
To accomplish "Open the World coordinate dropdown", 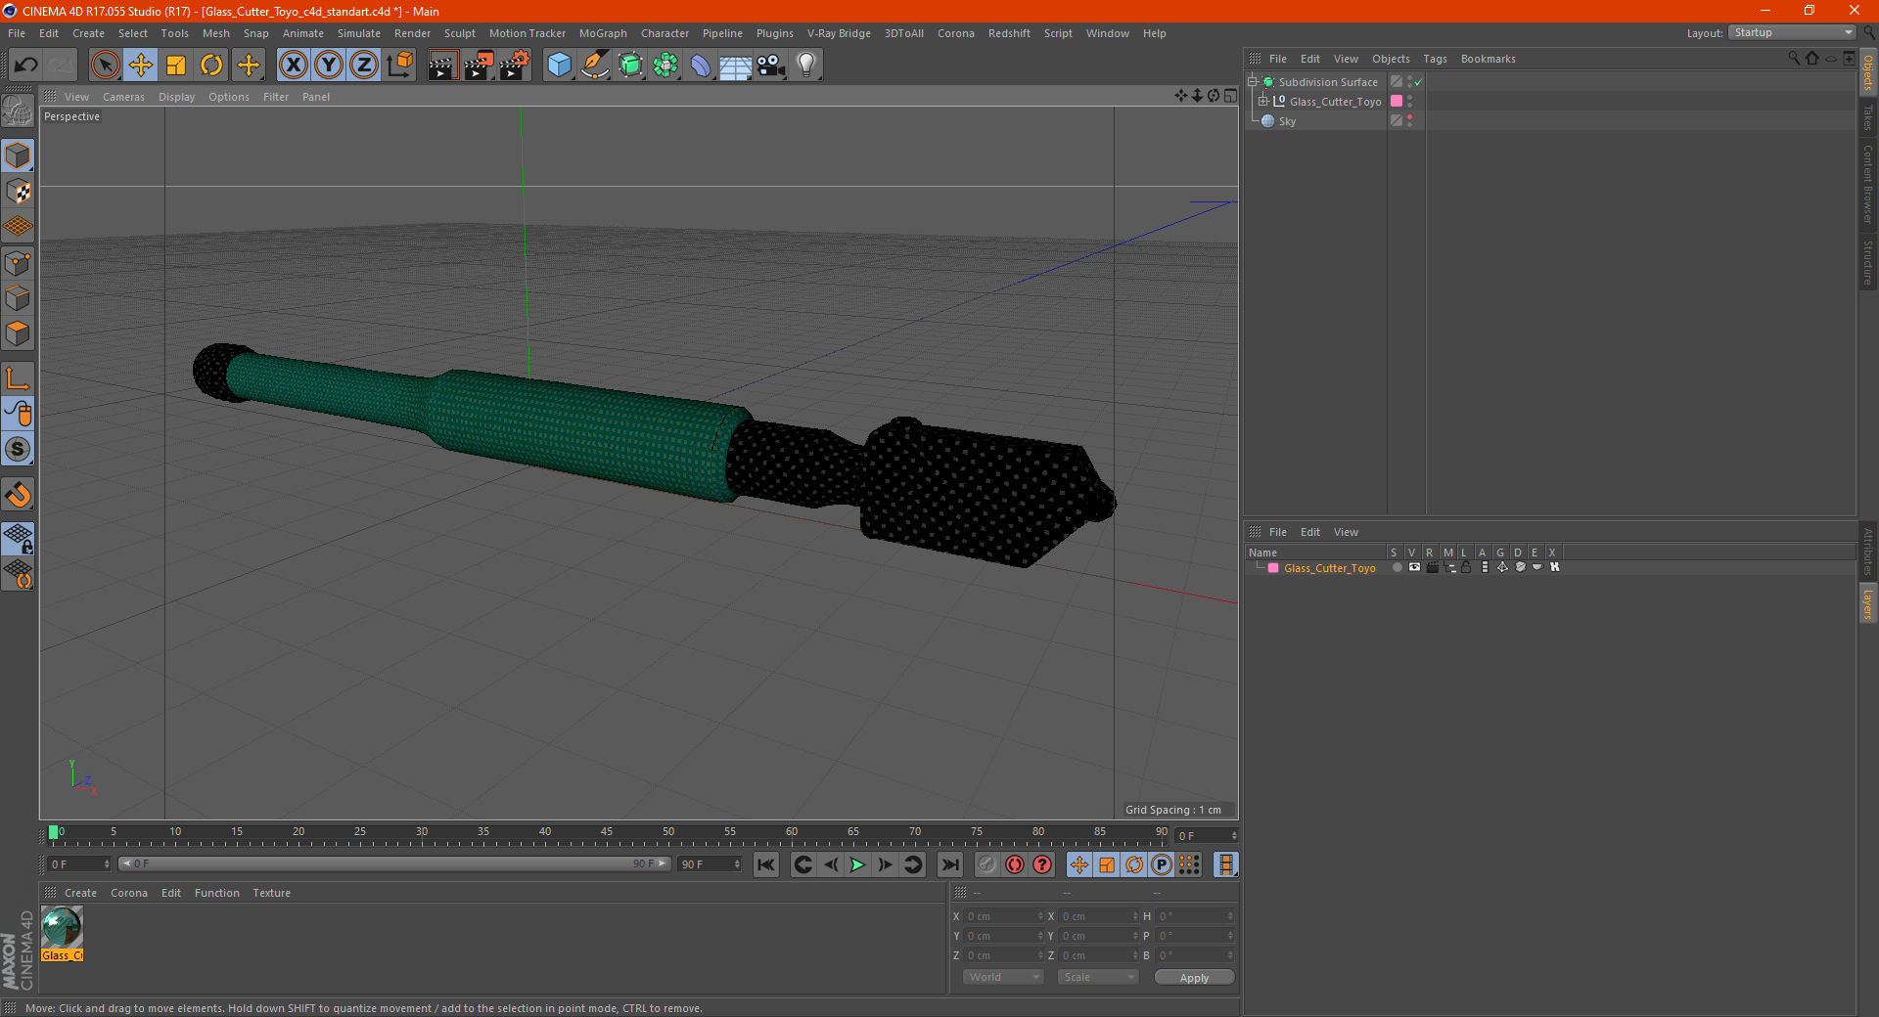I will point(1003,977).
